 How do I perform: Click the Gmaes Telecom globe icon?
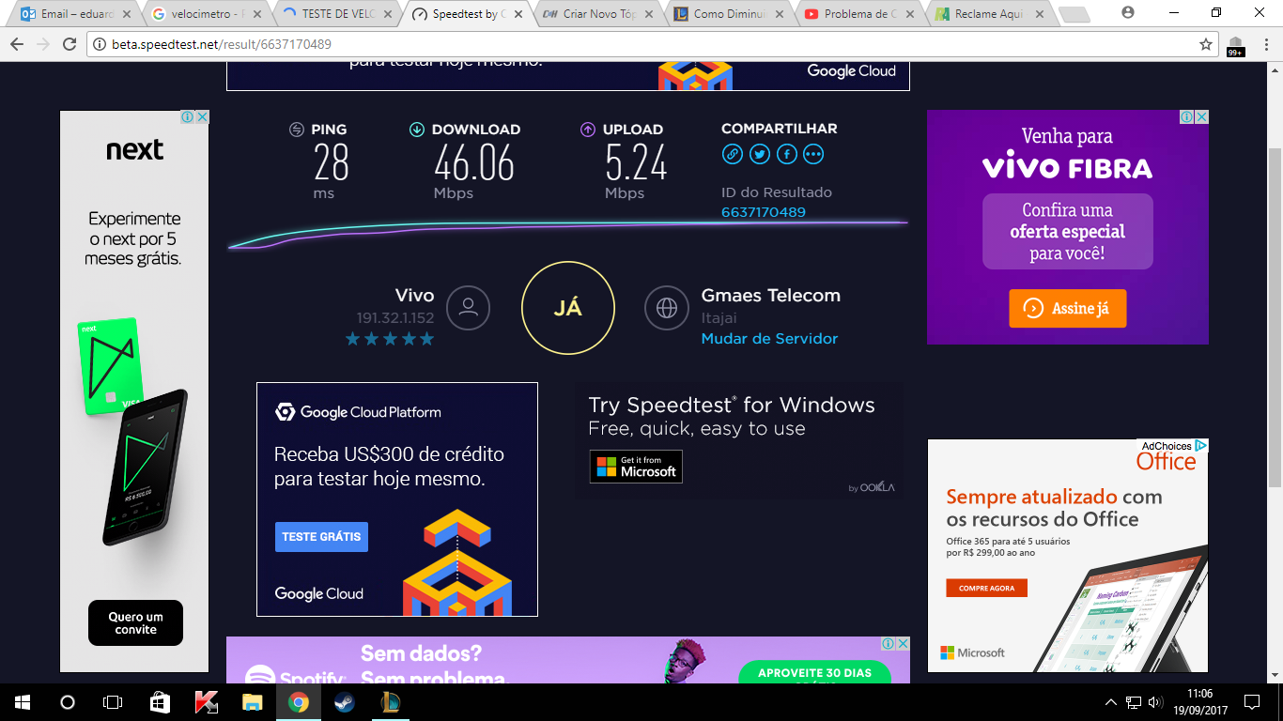click(x=667, y=308)
